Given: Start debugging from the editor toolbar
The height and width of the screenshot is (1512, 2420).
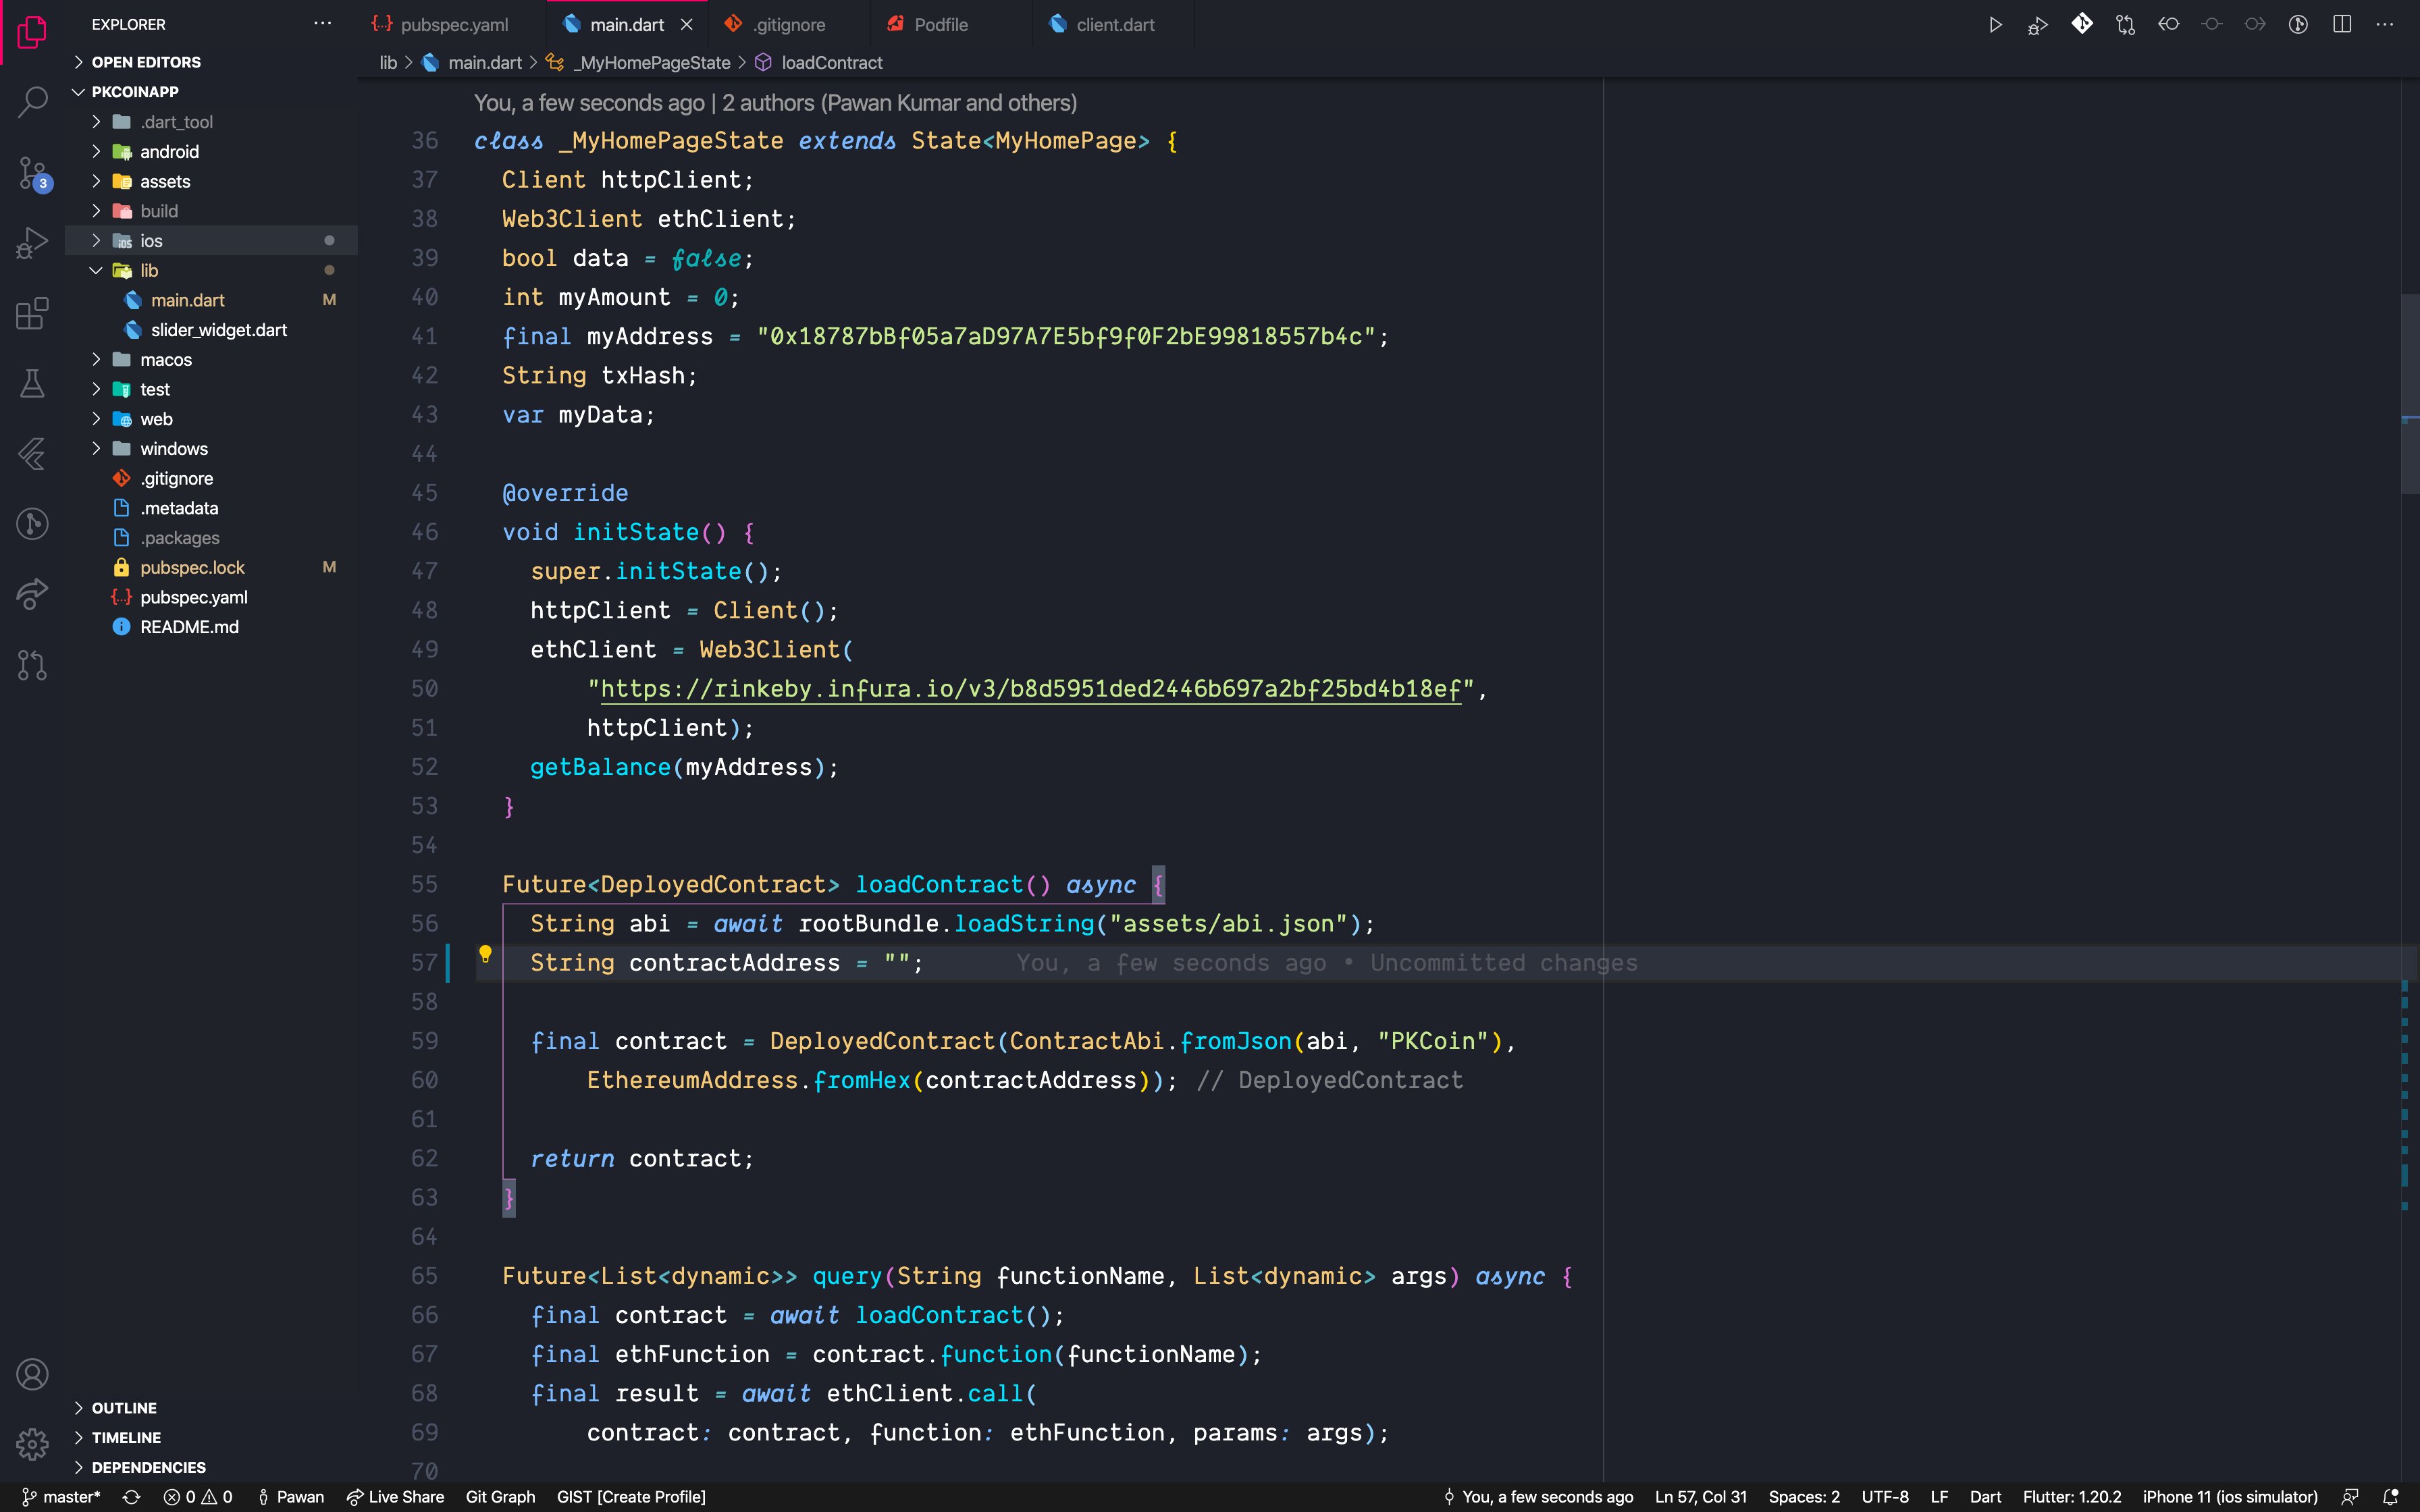Looking at the screenshot, I should click(2038, 24).
